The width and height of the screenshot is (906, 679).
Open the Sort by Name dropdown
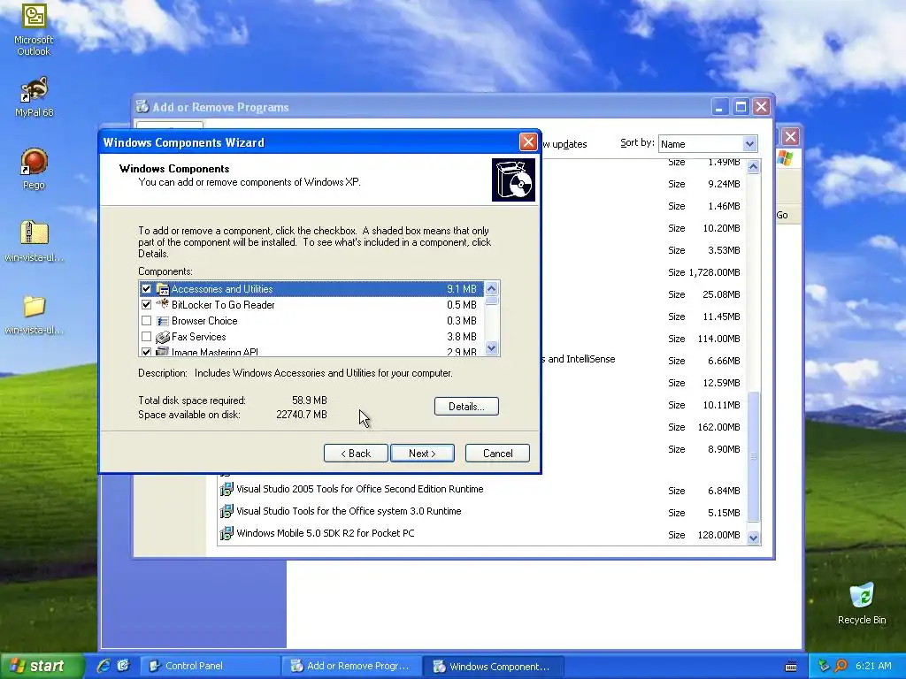(x=749, y=144)
